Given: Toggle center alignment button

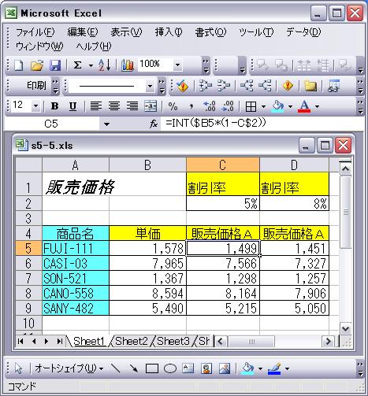Looking at the screenshot, I should (114, 106).
